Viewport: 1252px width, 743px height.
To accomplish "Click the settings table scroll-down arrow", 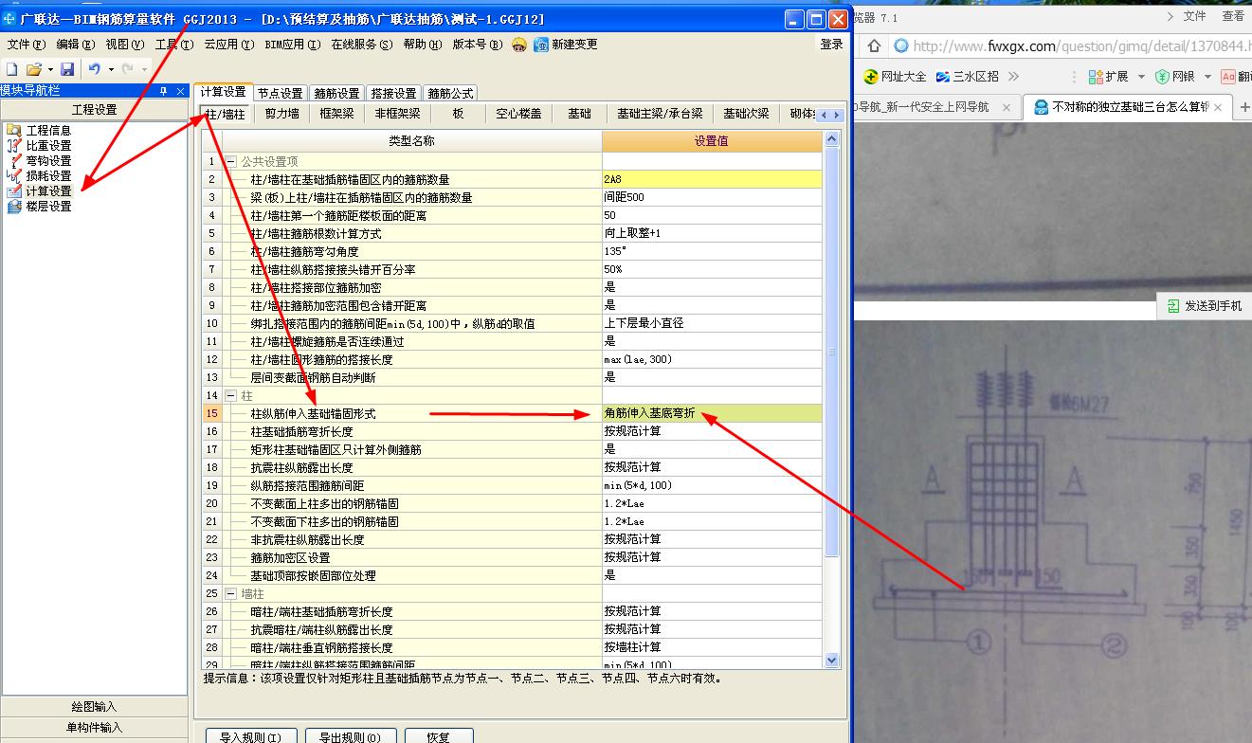I will pos(832,660).
